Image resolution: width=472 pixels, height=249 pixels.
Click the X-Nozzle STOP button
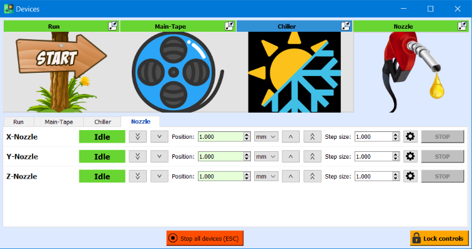(442, 137)
